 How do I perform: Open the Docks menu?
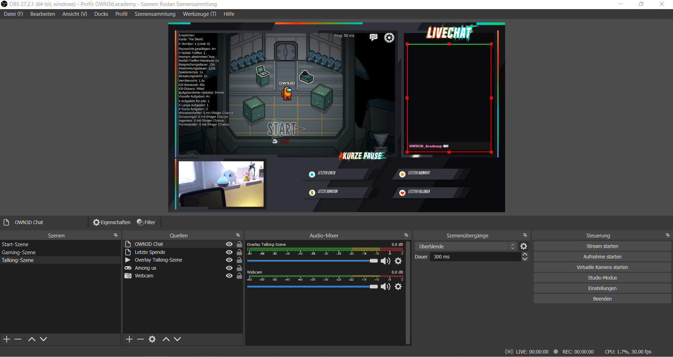tap(101, 14)
